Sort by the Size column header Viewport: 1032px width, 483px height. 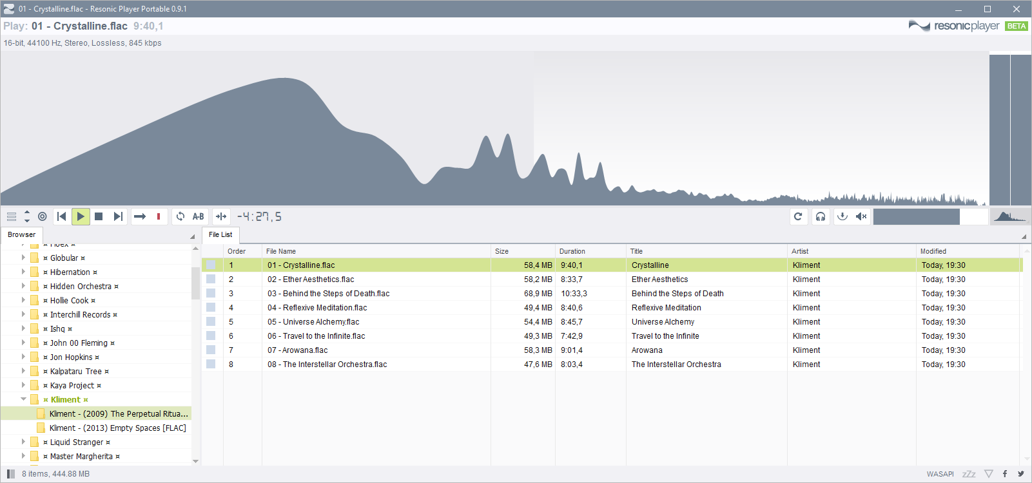523,251
